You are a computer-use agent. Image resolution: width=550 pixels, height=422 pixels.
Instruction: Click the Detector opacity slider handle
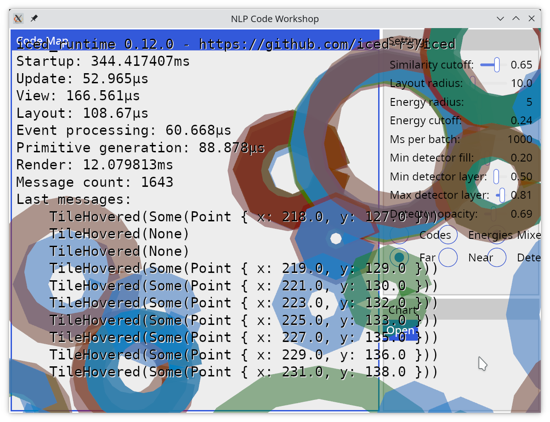tap(493, 214)
